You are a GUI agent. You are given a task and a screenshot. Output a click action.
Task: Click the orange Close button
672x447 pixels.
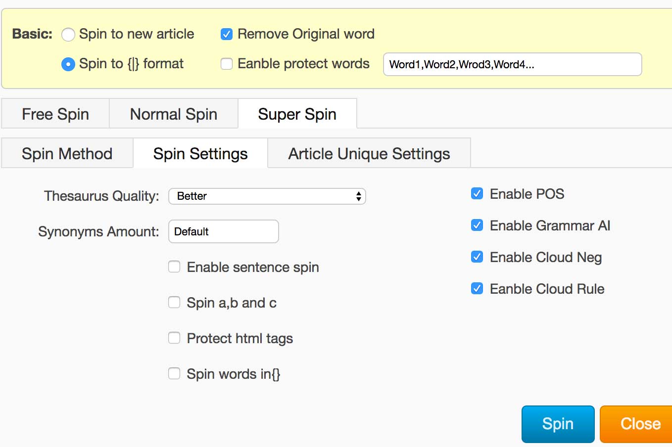tap(637, 424)
